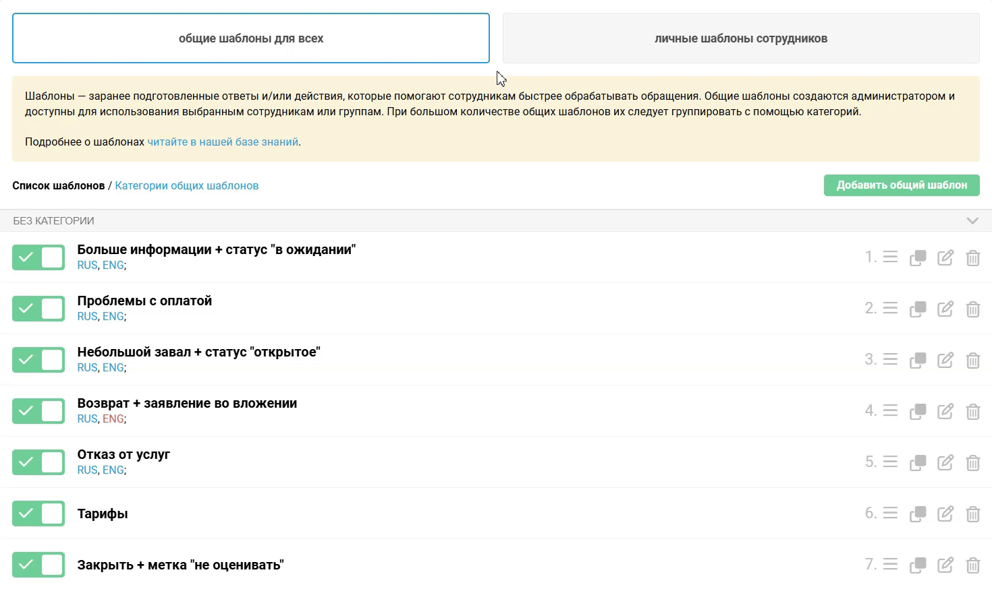Open RUS version of "Больше информации" template
Screen dimensions: 992x589
[x=87, y=266]
